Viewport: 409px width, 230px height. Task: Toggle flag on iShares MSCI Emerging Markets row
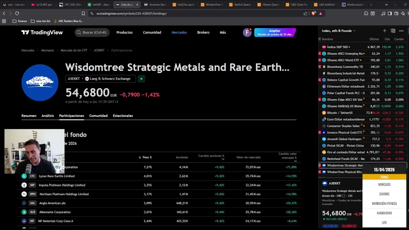pyautogui.click(x=320, y=54)
